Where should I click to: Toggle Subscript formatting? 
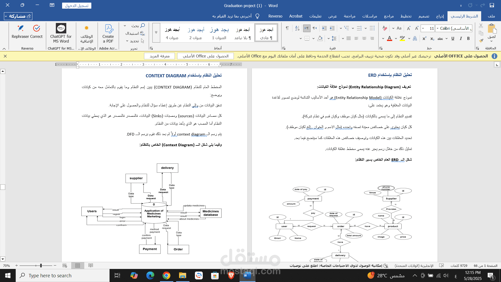click(x=432, y=39)
